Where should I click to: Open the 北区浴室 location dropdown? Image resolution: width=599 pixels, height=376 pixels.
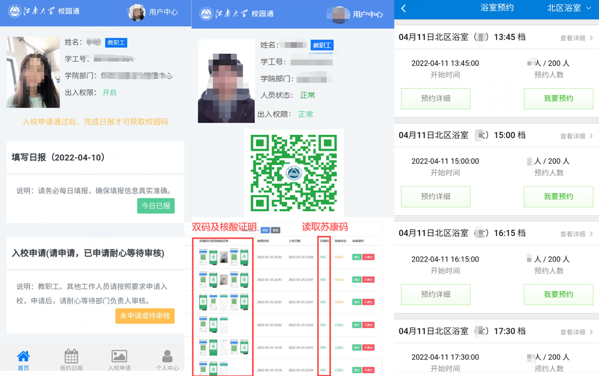coord(569,8)
